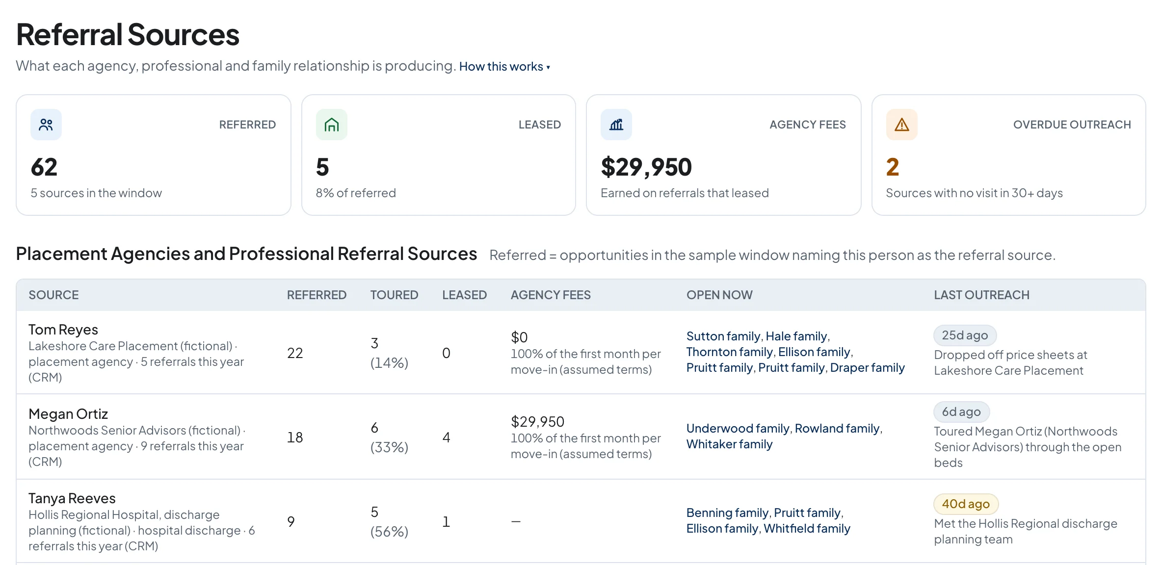The image size is (1162, 565).
Task: Click the '25d ago' outreach badge
Action: pyautogui.click(x=965, y=335)
